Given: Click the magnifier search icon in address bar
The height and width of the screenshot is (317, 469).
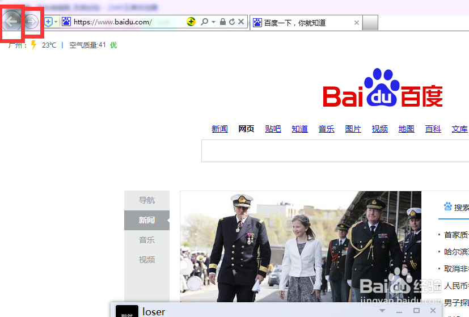Looking at the screenshot, I should (x=204, y=22).
